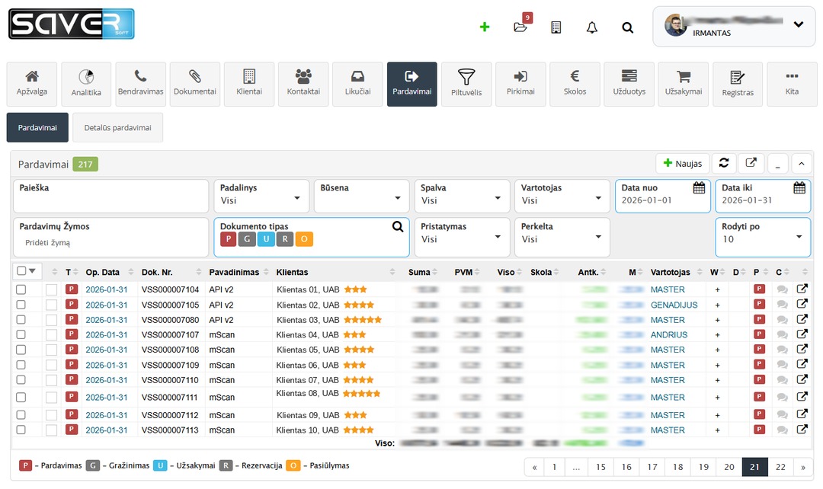Image resolution: width=823 pixels, height=489 pixels.
Task: Open the global search magnifier in header
Action: (627, 27)
